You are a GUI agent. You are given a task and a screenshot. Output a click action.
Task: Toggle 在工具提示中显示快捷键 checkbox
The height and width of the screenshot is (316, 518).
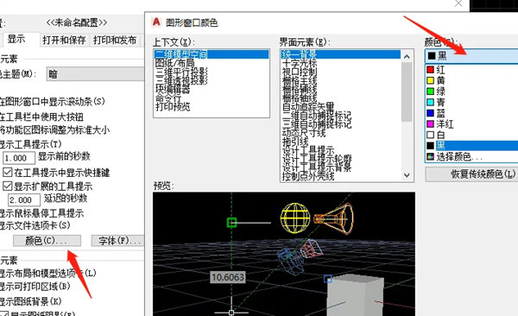click(x=7, y=172)
